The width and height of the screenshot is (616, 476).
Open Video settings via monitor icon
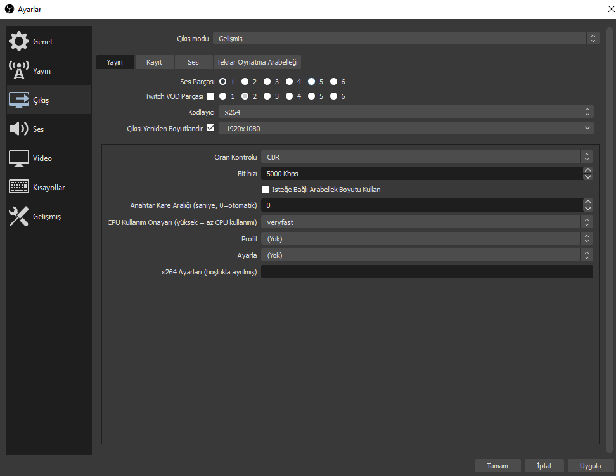[19, 158]
